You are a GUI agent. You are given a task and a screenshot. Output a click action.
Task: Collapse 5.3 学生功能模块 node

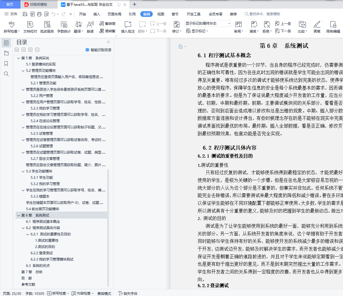[23, 171]
